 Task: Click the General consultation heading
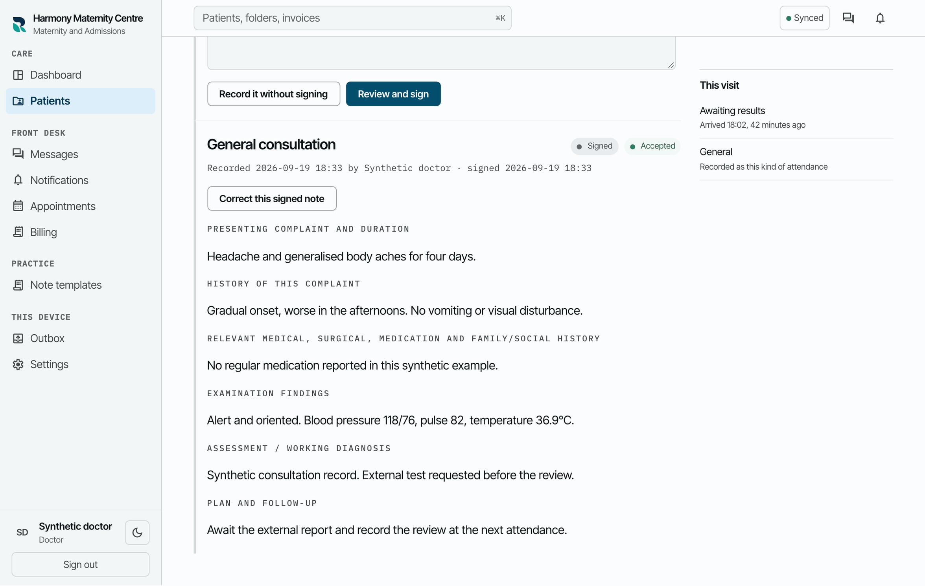point(271,144)
